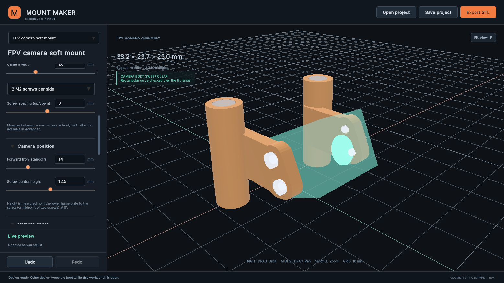The image size is (504, 283).
Task: Click the Redo button
Action: coord(77,262)
